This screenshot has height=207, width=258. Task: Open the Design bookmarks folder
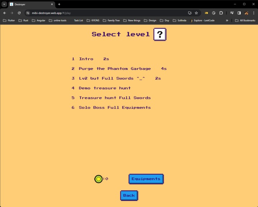click(x=150, y=21)
